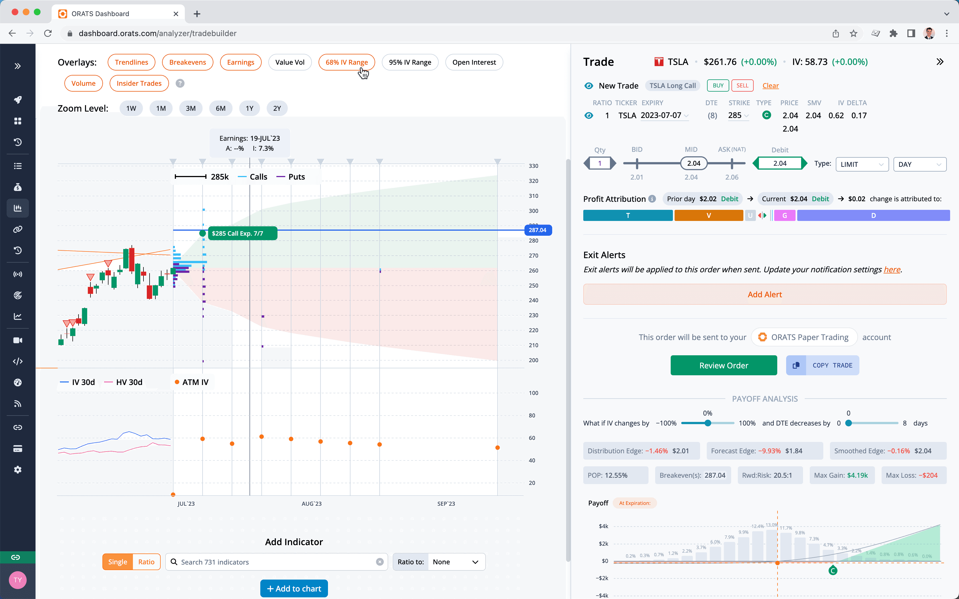Enable the Open Interest overlay
Image resolution: width=959 pixels, height=599 pixels.
coord(474,62)
